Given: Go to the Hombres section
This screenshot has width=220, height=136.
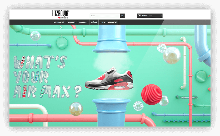Looking at the screenshot, I should coord(83,22).
